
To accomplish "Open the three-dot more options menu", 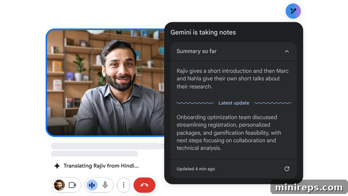I will pyautogui.click(x=124, y=185).
